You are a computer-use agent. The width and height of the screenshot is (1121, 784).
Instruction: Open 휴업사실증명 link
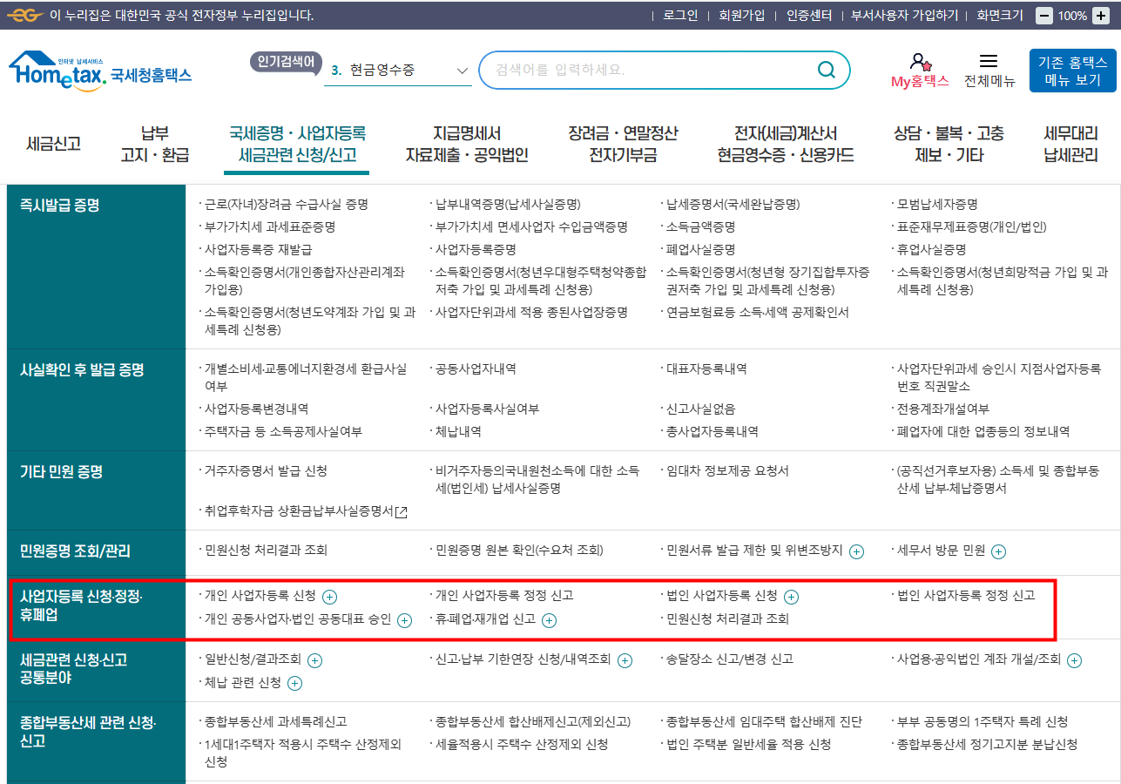click(x=931, y=250)
